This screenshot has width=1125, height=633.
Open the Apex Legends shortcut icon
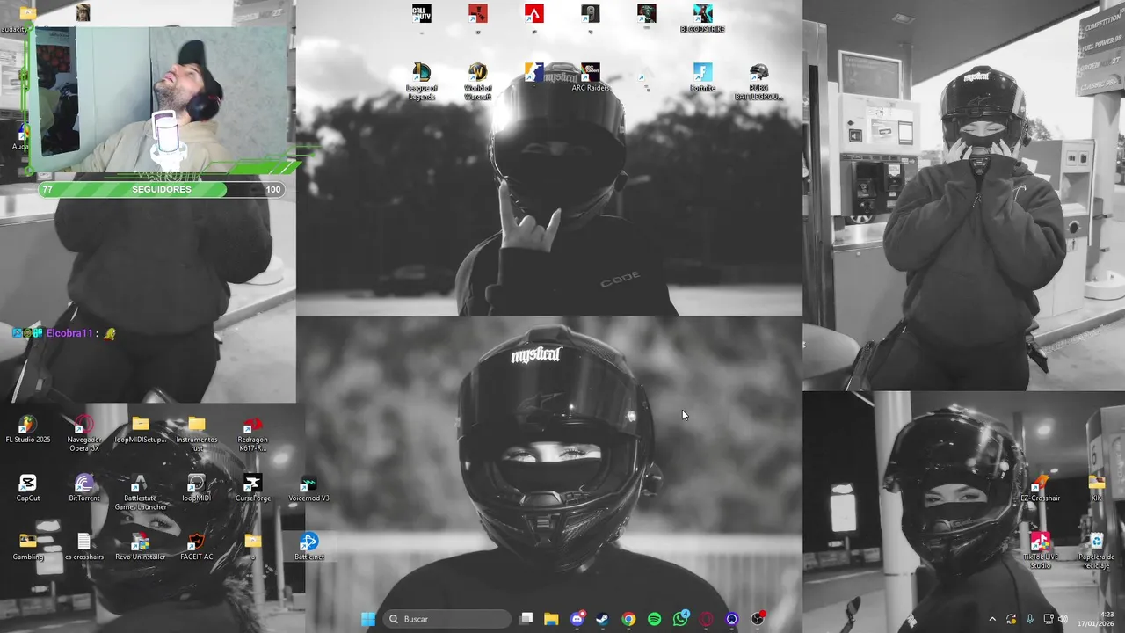533,14
